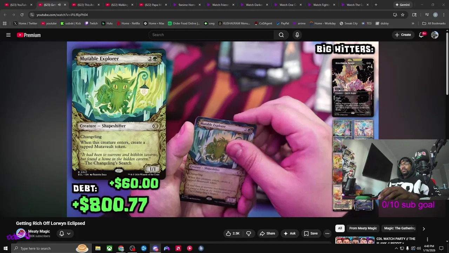
Task: Select Magic: The Gathering chip
Action: click(400, 228)
